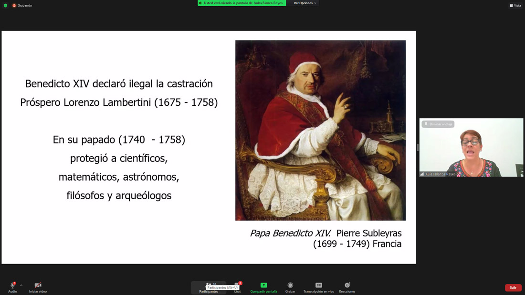The width and height of the screenshot is (525, 295).
Task: Select the Aulas Blanca Reyes video thumbnail
Action: tap(471, 147)
